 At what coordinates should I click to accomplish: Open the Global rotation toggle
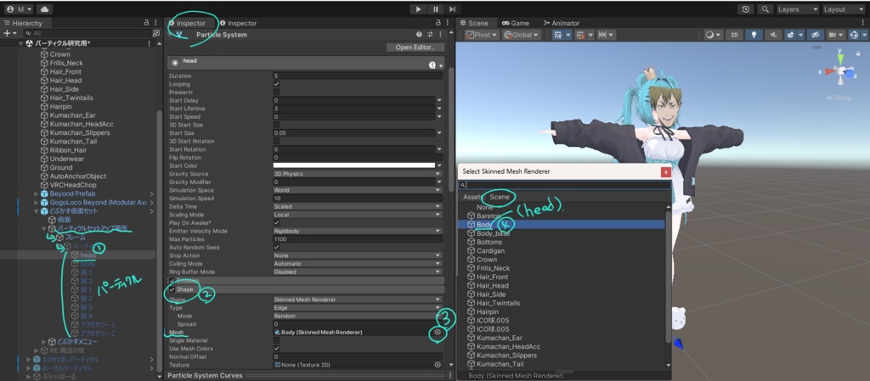[x=522, y=35]
